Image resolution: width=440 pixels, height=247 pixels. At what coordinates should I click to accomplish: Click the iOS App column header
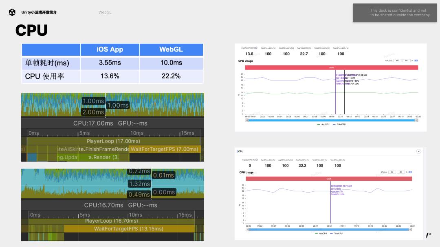110,50
